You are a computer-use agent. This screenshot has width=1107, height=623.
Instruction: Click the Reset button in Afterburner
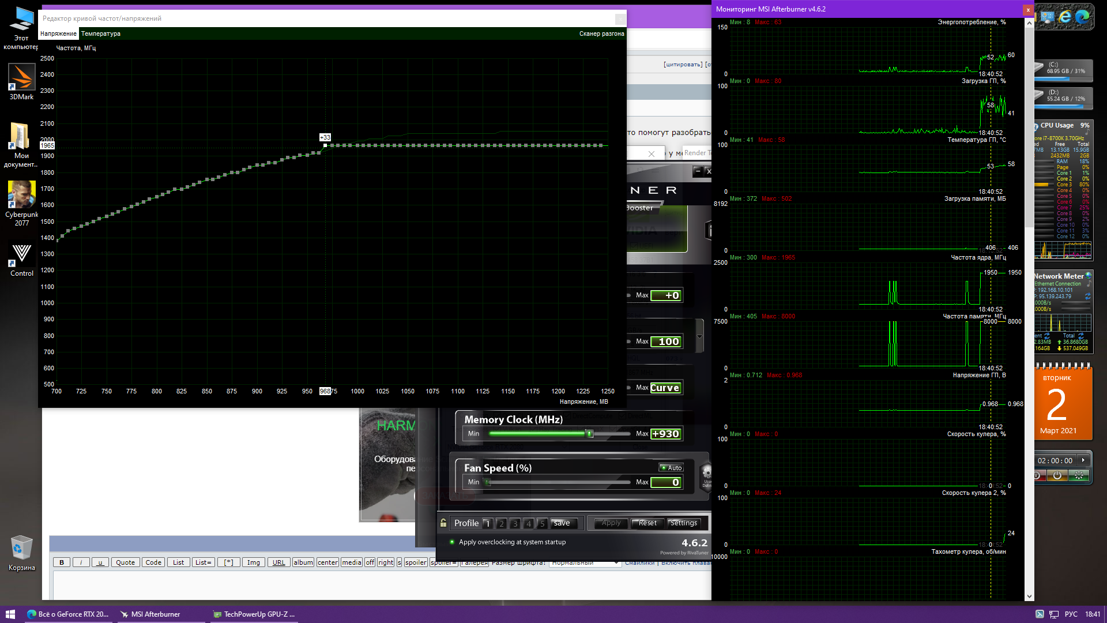coord(647,523)
